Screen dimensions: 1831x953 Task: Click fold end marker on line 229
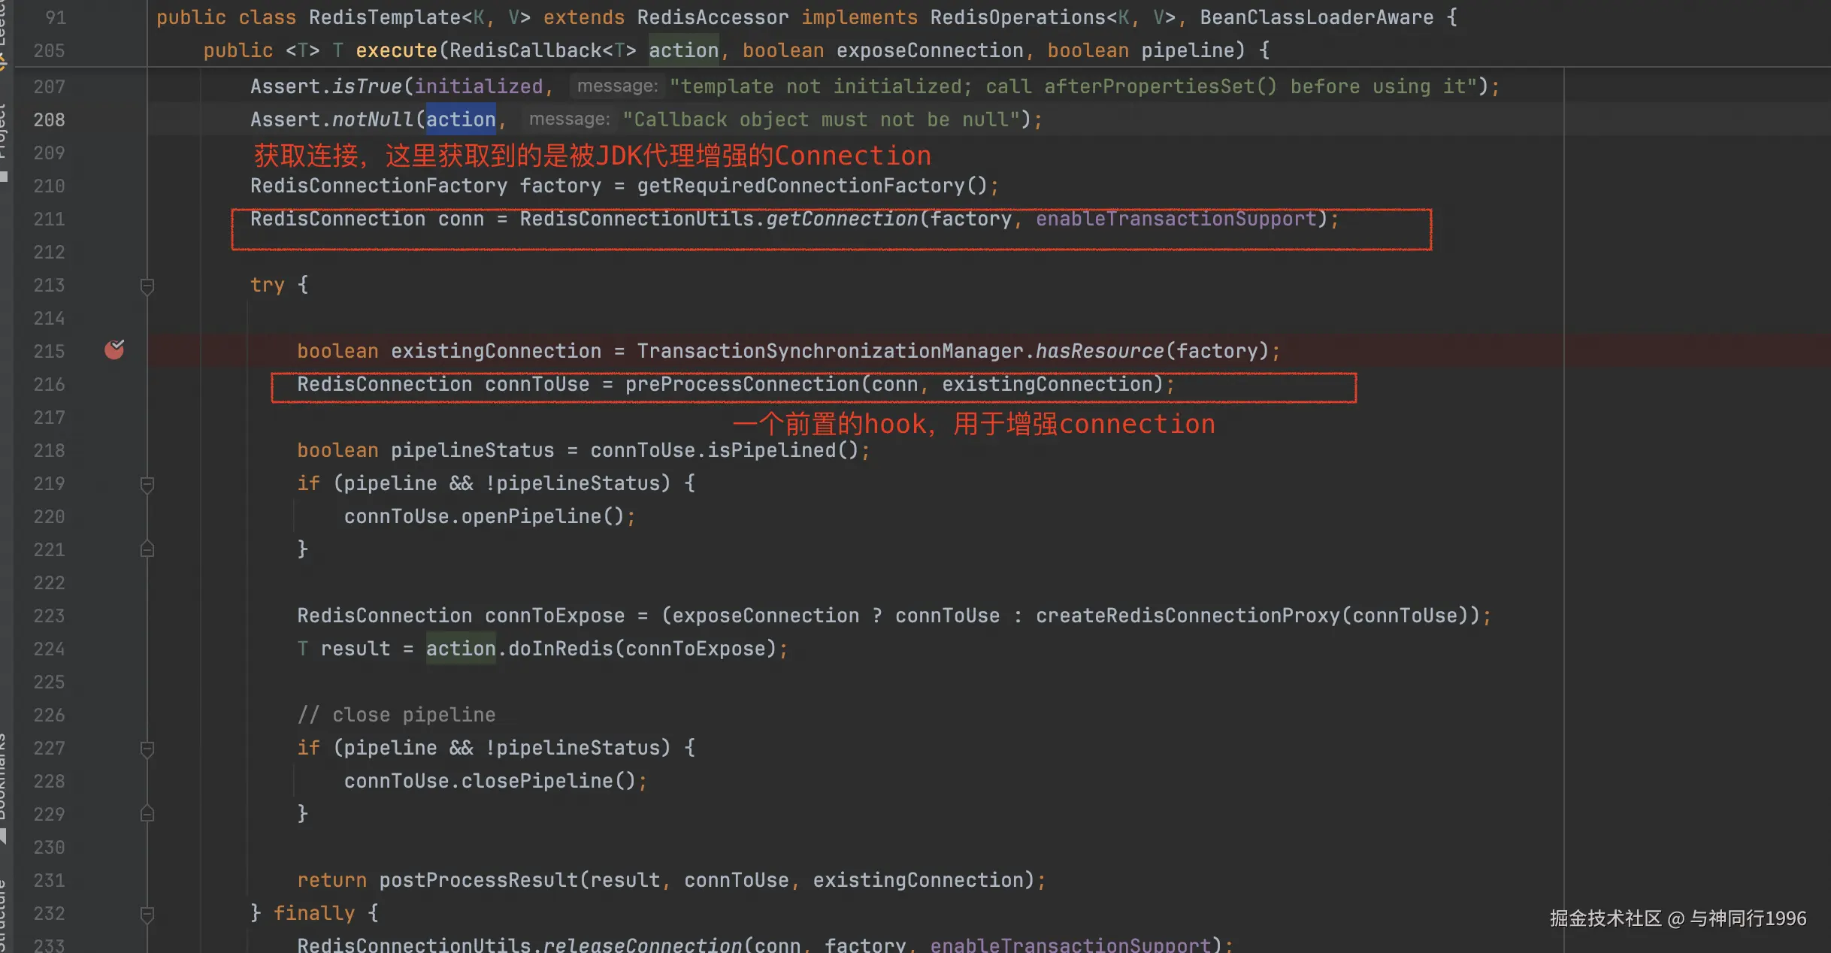147,814
